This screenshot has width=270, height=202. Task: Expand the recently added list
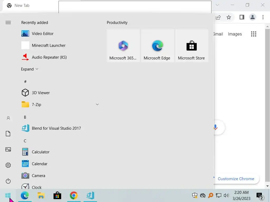30,69
